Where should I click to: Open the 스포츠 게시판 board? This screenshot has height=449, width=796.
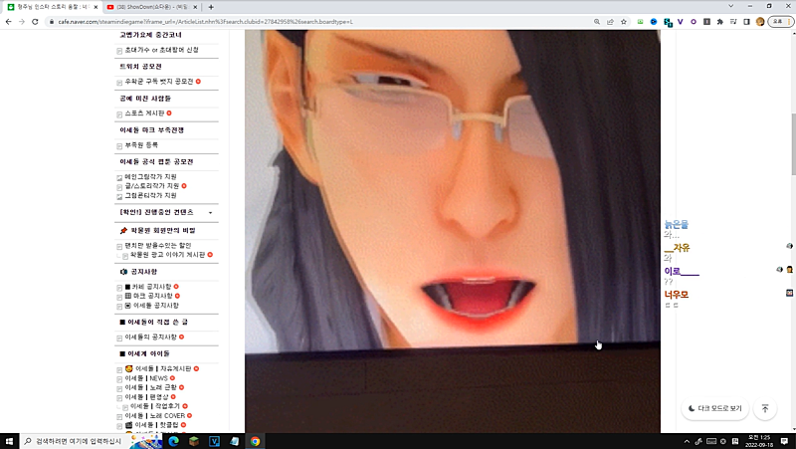tap(144, 113)
